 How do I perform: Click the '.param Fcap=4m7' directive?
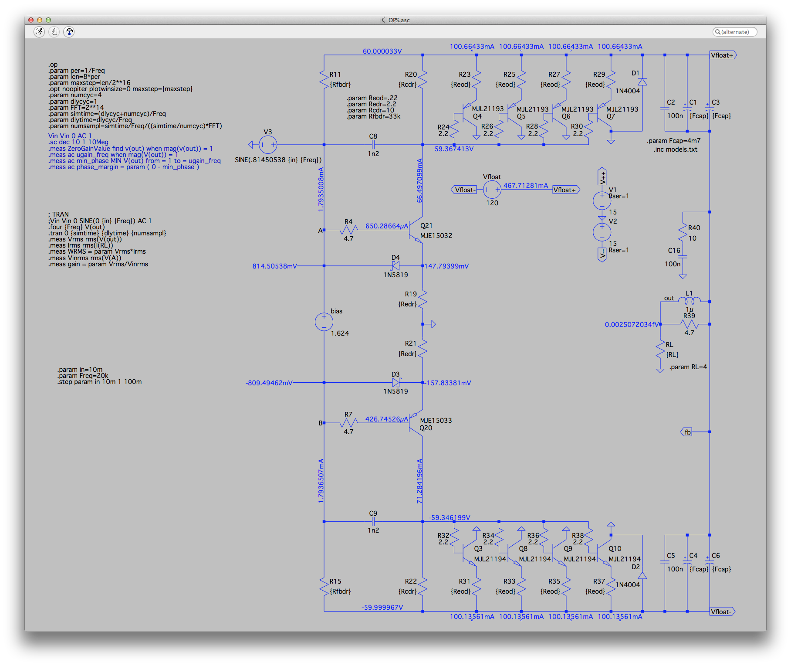click(674, 141)
